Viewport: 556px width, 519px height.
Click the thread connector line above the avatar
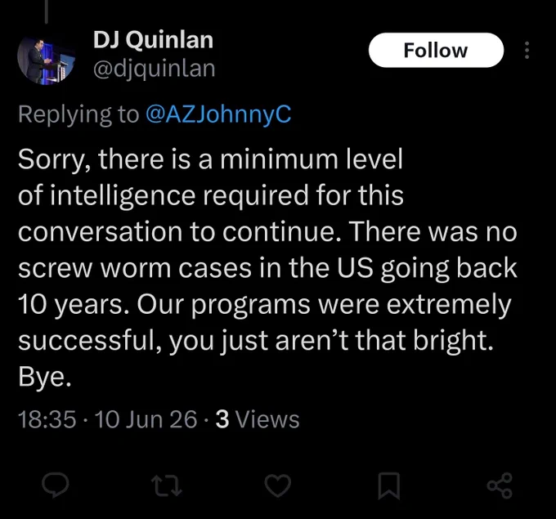pyautogui.click(x=46, y=11)
